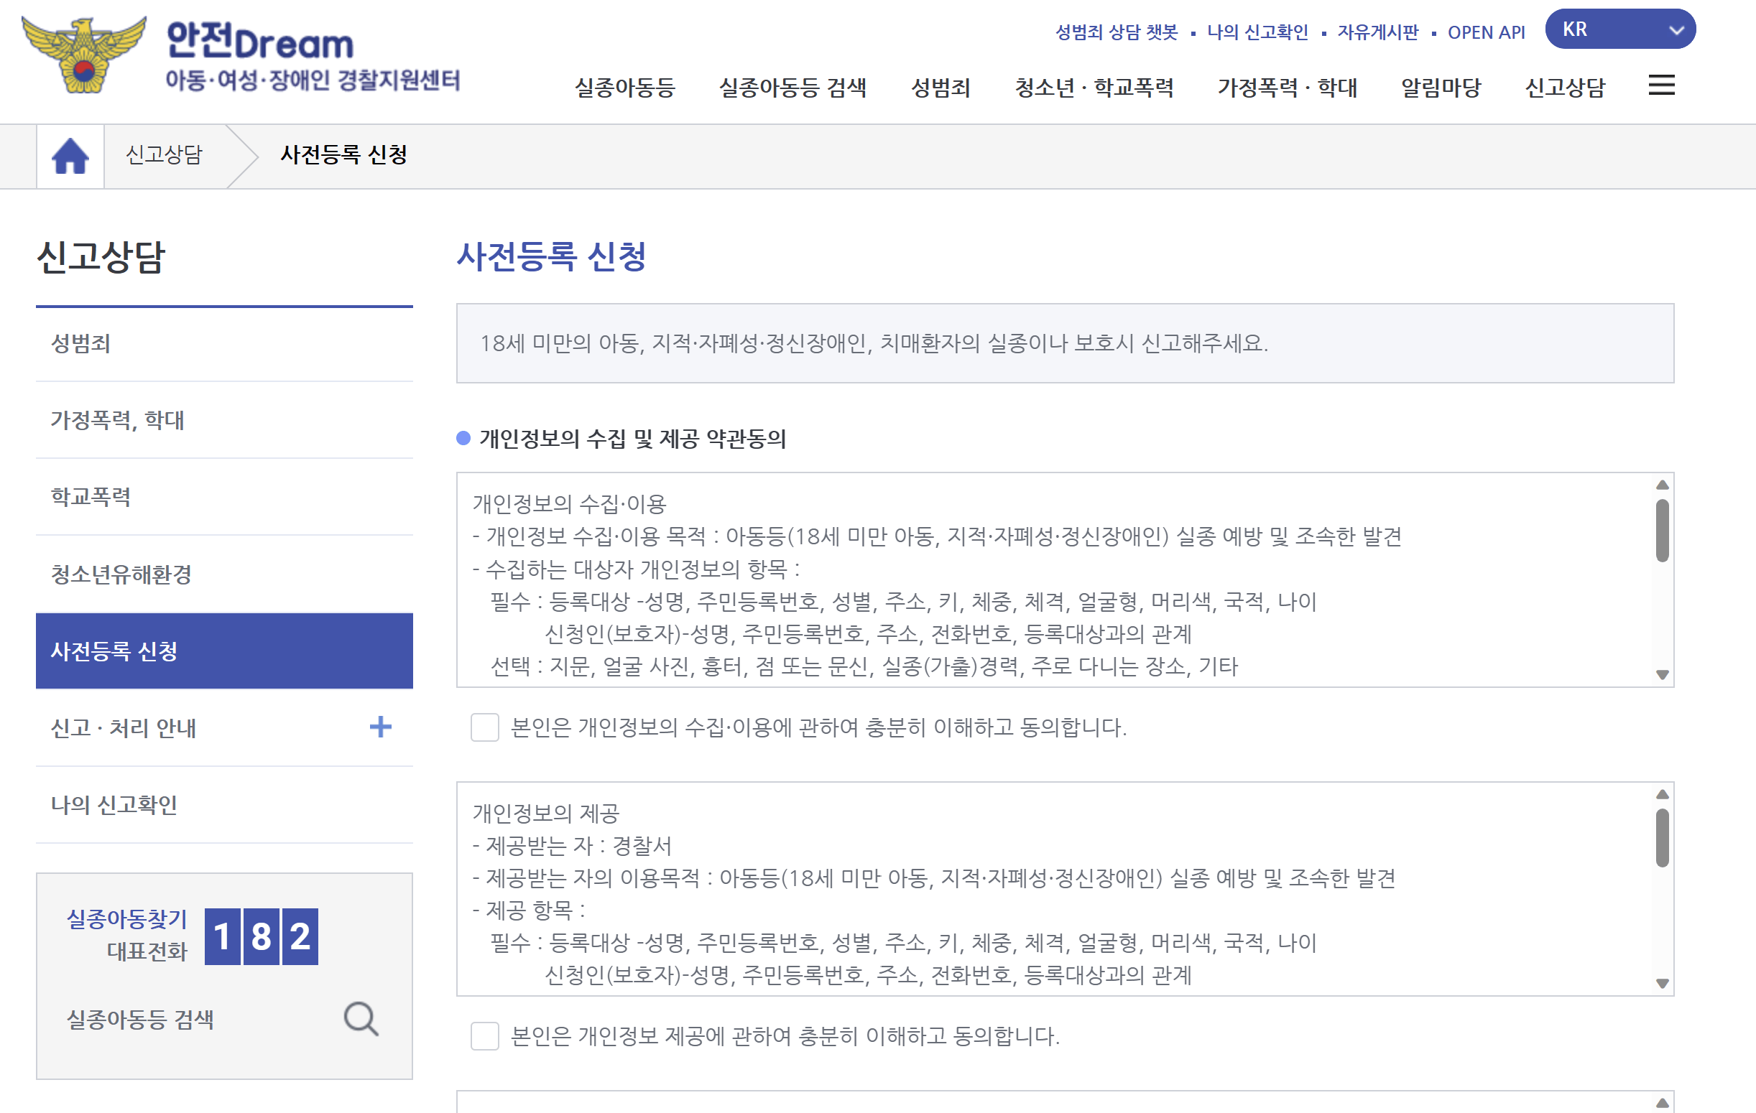Click the 안전Dream police eagle logo
Image resolution: width=1756 pixels, height=1113 pixels.
(85, 55)
